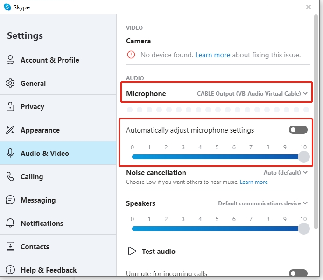Click the Calling phone icon

point(10,177)
